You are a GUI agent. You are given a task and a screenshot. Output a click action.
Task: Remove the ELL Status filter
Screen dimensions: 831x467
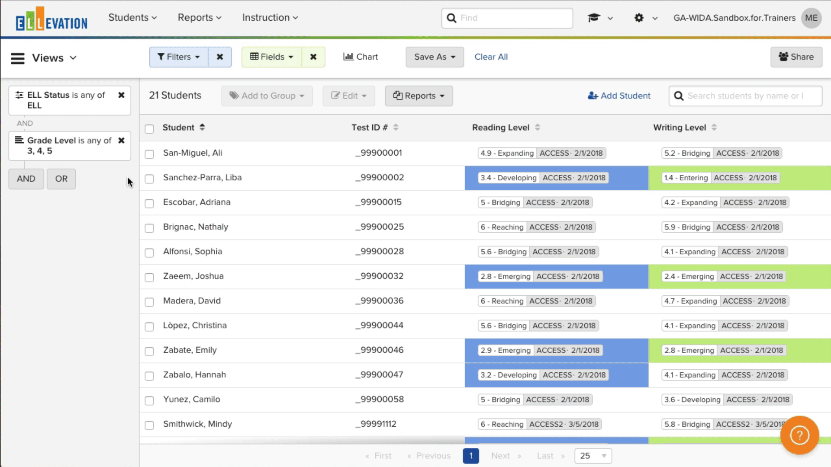click(x=122, y=95)
